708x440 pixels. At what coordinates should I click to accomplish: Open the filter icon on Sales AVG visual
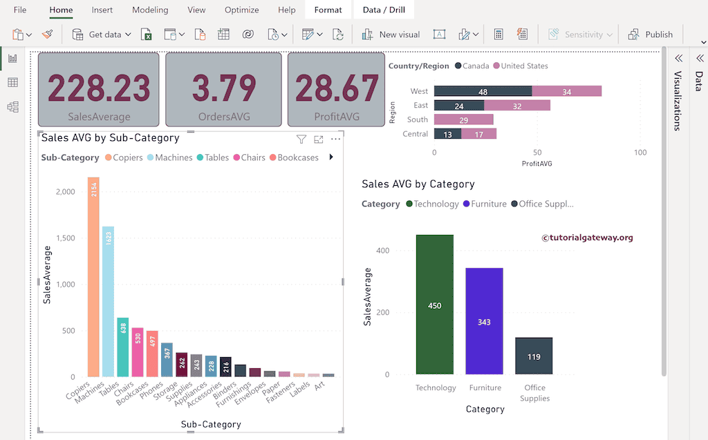point(301,139)
